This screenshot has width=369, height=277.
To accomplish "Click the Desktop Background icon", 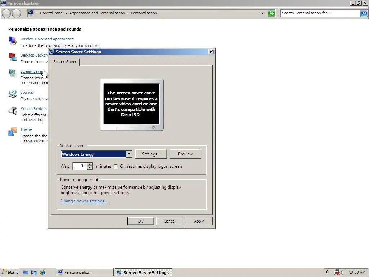I will (13, 57).
